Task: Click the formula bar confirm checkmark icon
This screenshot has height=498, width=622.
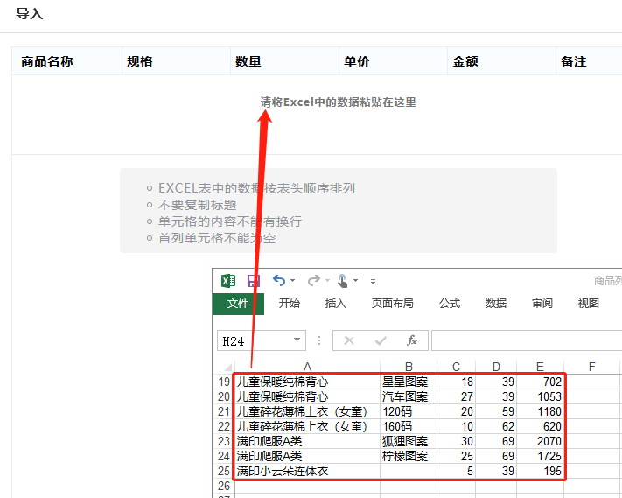Action: pyautogui.click(x=381, y=340)
